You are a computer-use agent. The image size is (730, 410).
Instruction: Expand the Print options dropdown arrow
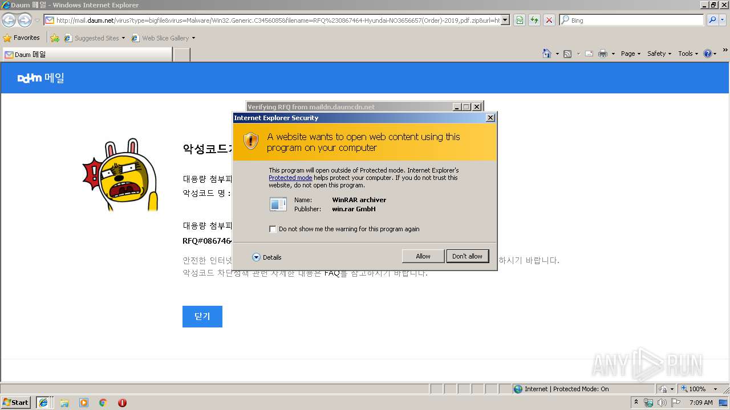tap(614, 54)
